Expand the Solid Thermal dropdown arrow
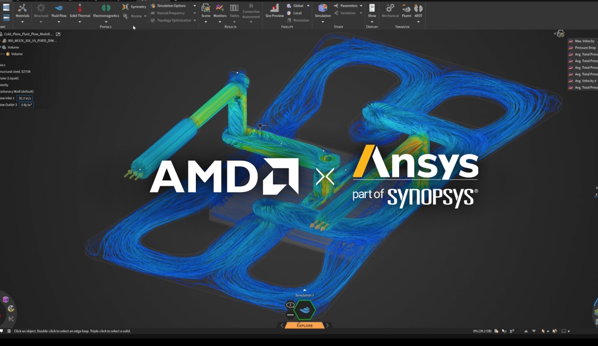Image resolution: width=598 pixels, height=346 pixels. click(x=80, y=22)
